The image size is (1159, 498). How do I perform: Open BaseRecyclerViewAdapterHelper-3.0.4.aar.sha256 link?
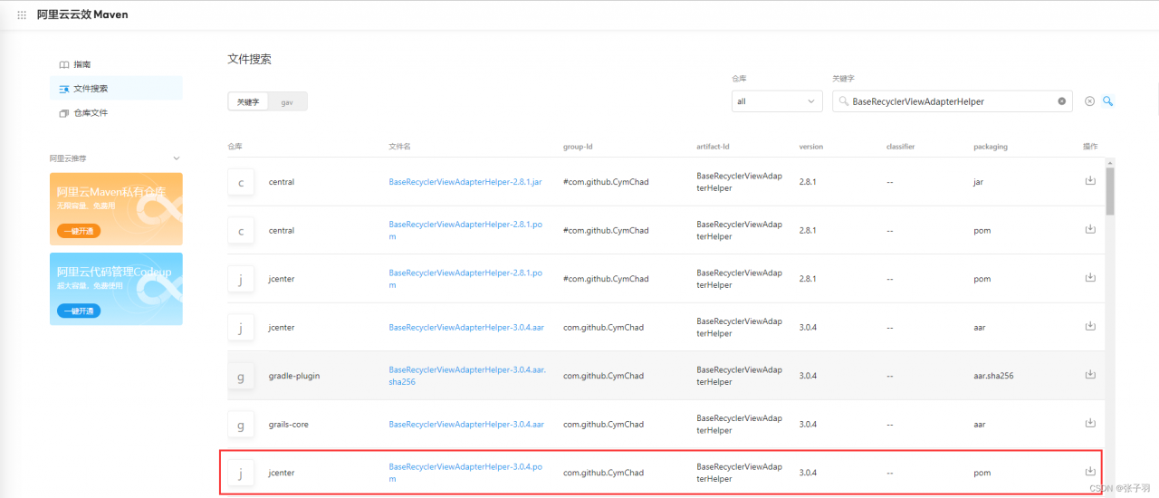(x=467, y=376)
